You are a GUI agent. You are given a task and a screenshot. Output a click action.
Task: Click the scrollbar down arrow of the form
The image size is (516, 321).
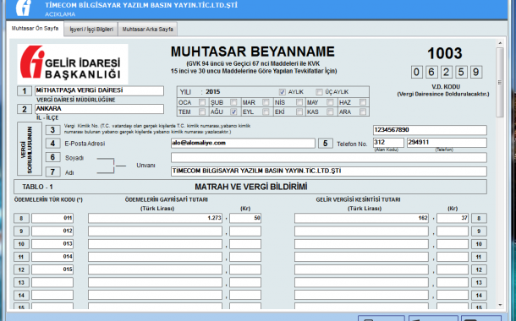pos(500,305)
